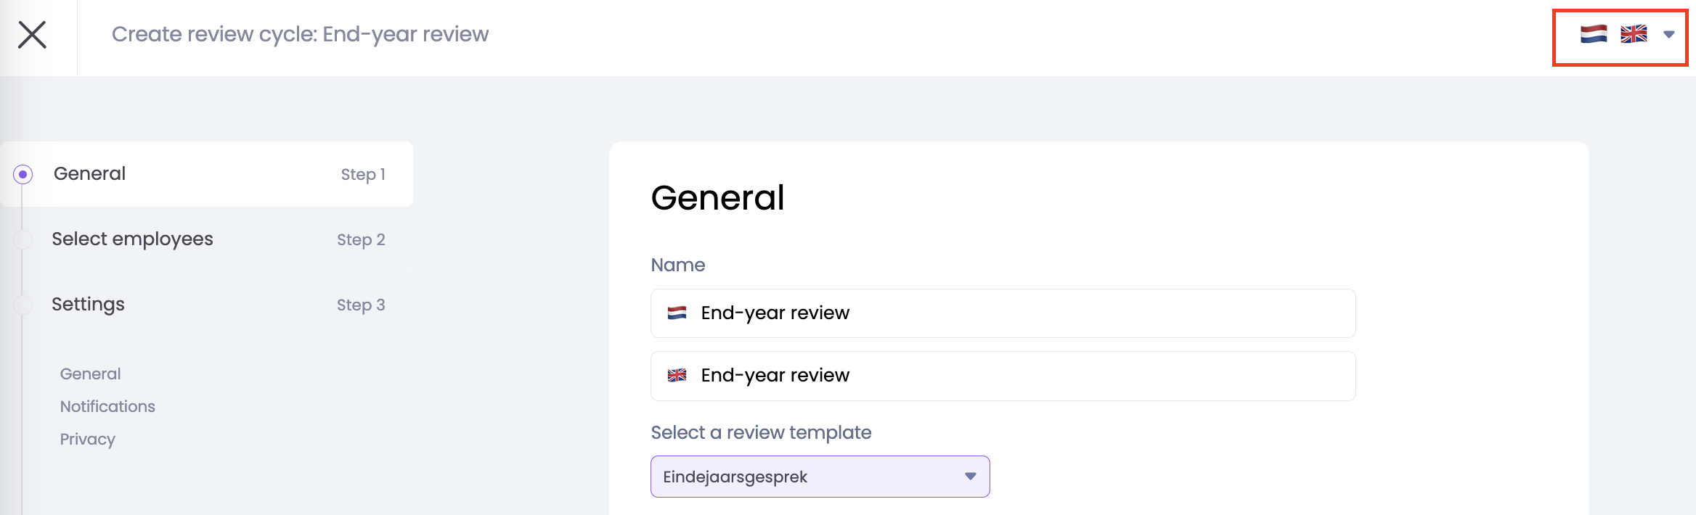1696x515 pixels.
Task: Click the Dutch flag in language switcher
Action: (x=1593, y=34)
